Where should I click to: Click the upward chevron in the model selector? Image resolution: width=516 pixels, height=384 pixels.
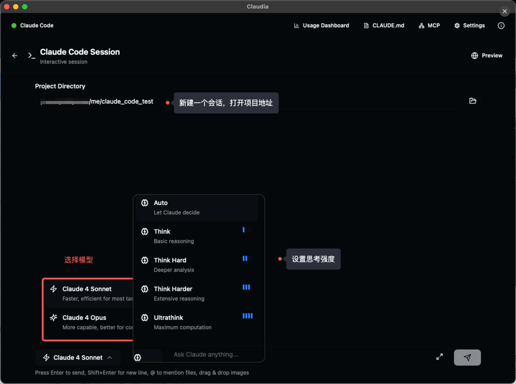(109, 357)
